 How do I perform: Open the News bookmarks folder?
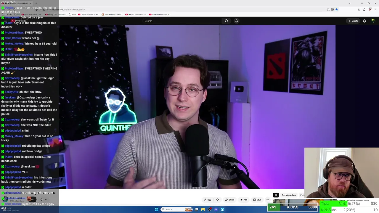point(73,14)
